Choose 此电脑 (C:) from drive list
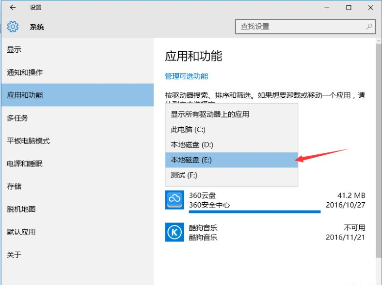Image resolution: width=382 pixels, height=285 pixels. (x=188, y=130)
